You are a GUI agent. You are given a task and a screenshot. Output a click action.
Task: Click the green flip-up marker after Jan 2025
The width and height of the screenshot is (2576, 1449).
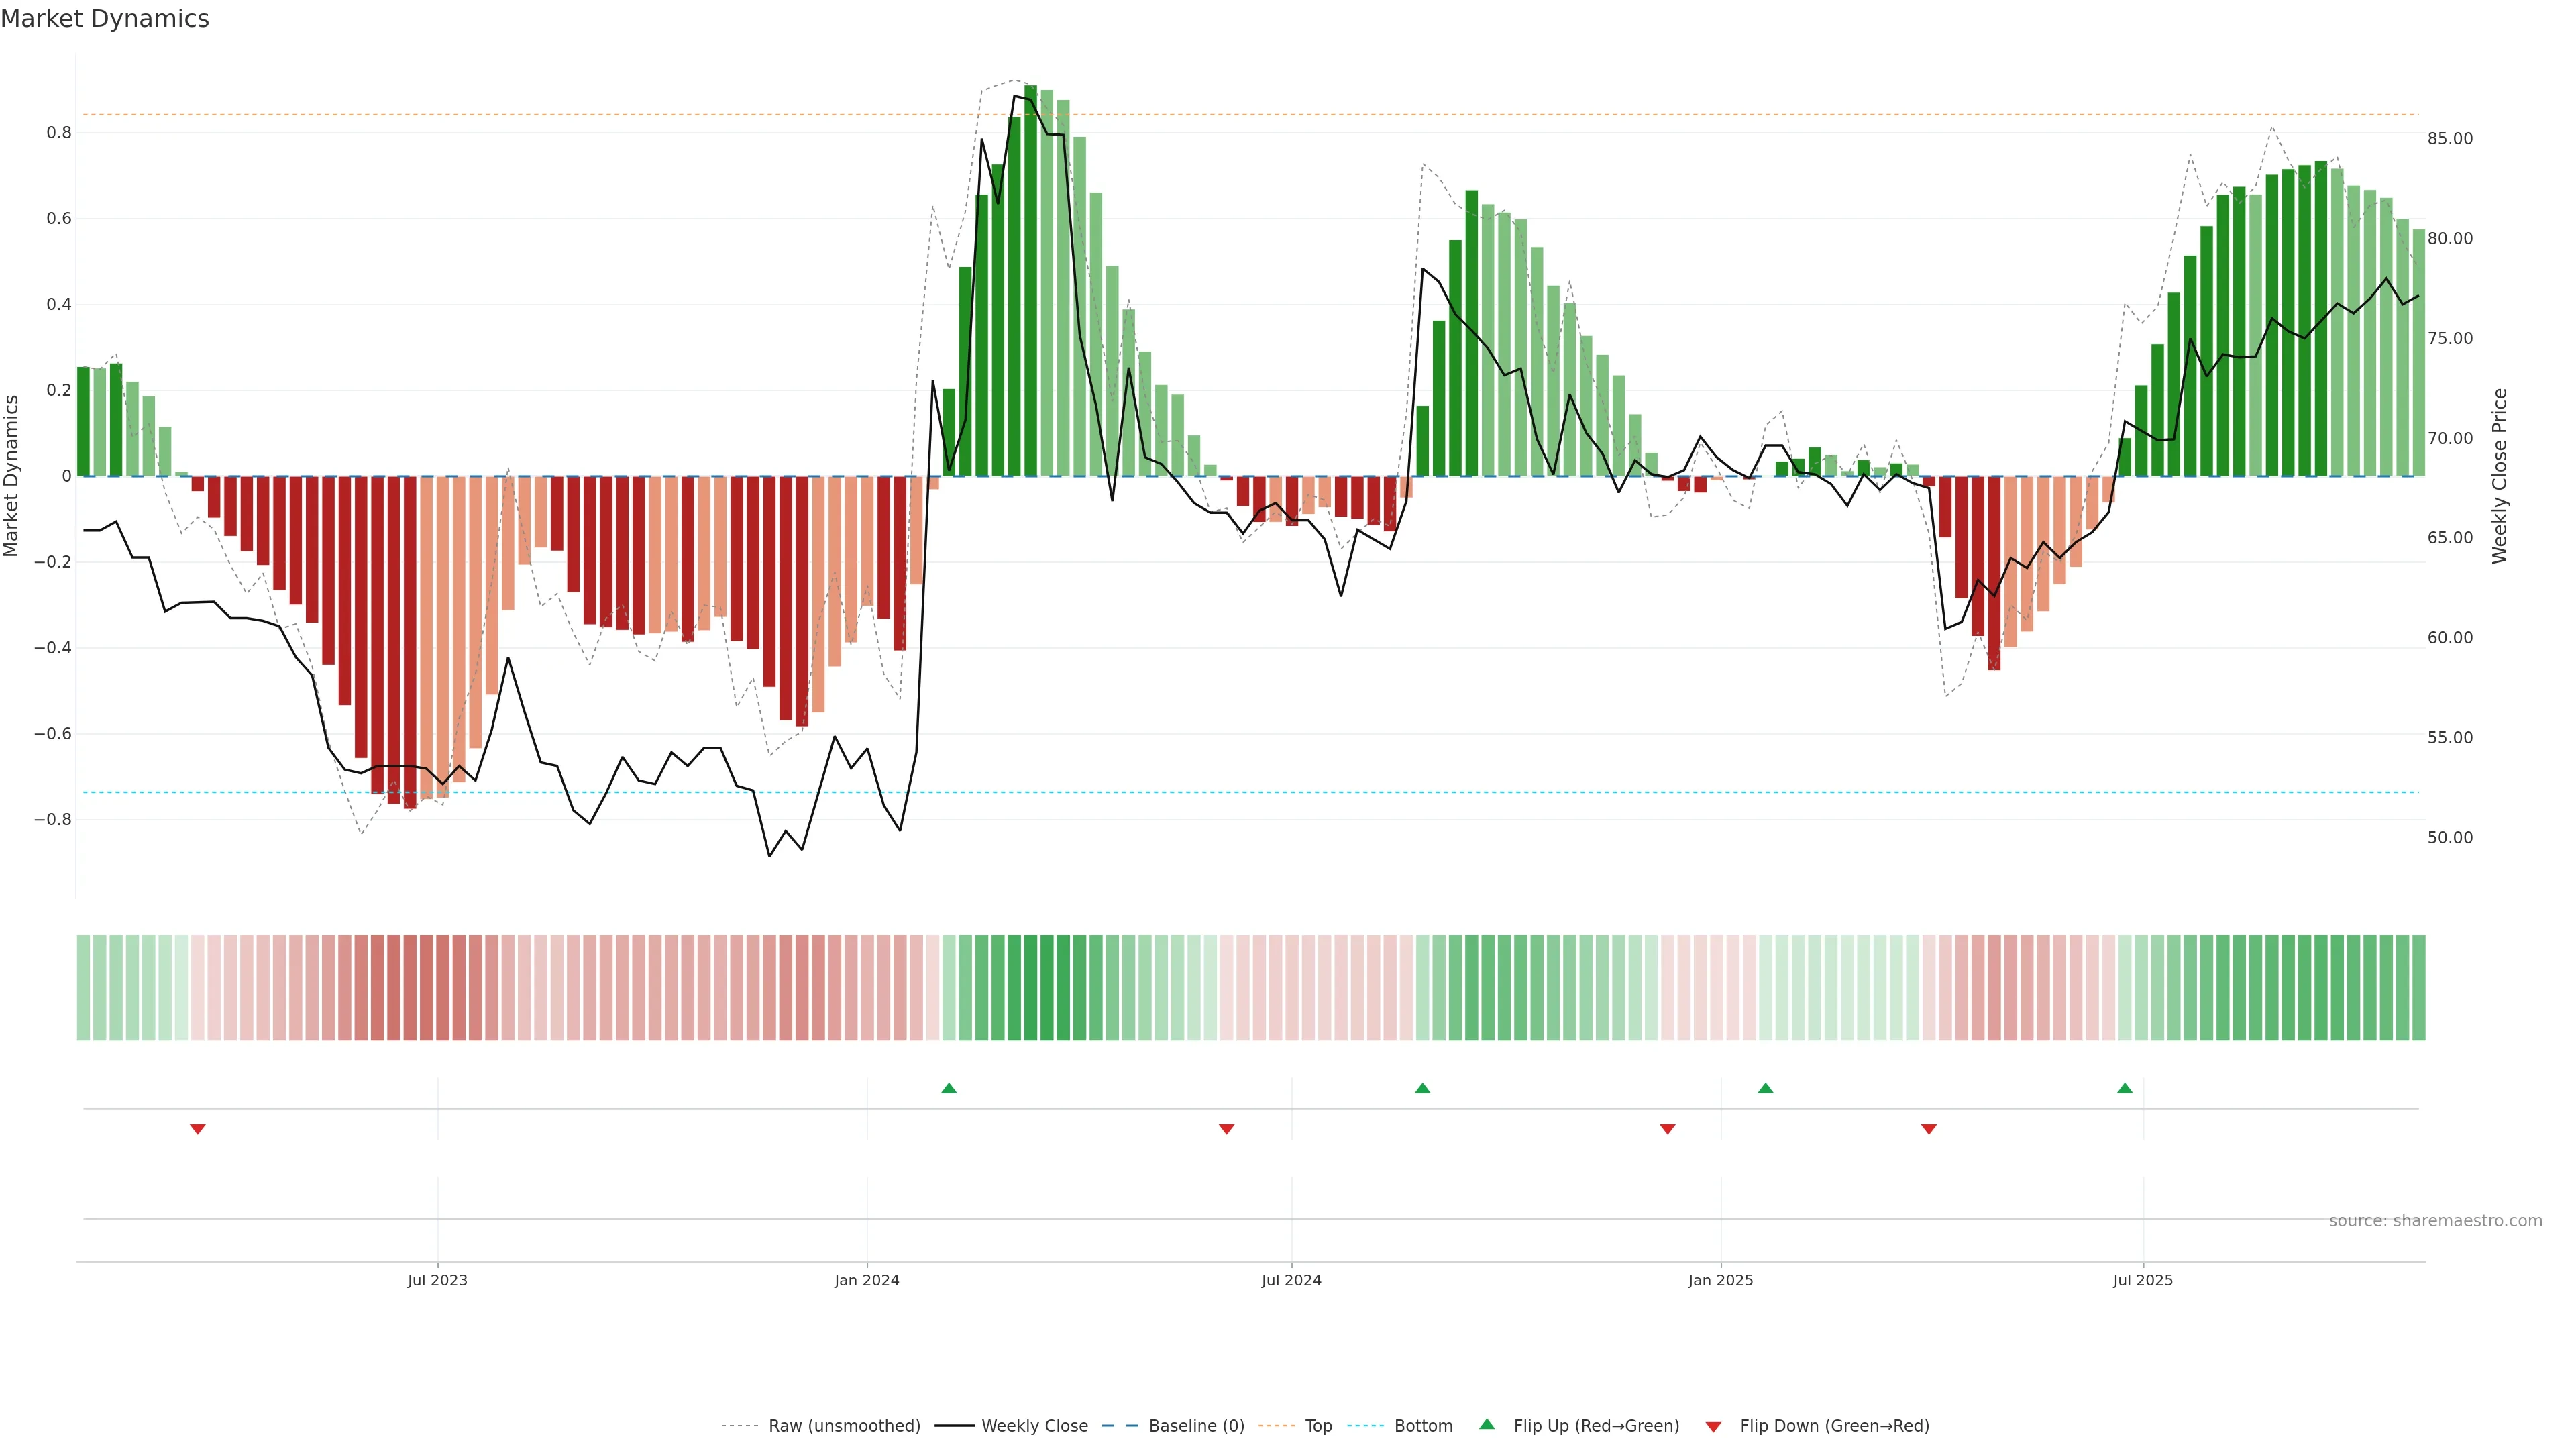(x=1765, y=1088)
